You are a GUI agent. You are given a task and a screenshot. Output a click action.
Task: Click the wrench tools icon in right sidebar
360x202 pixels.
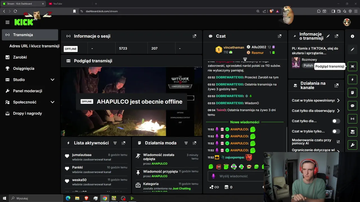pyautogui.click(x=352, y=145)
